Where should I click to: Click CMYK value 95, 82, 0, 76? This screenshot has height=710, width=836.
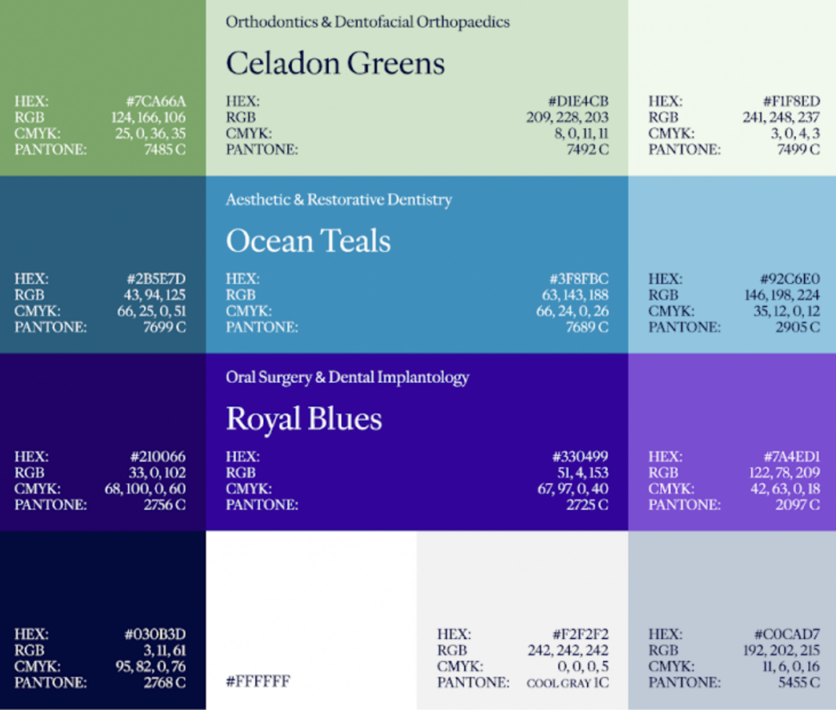click(x=151, y=666)
